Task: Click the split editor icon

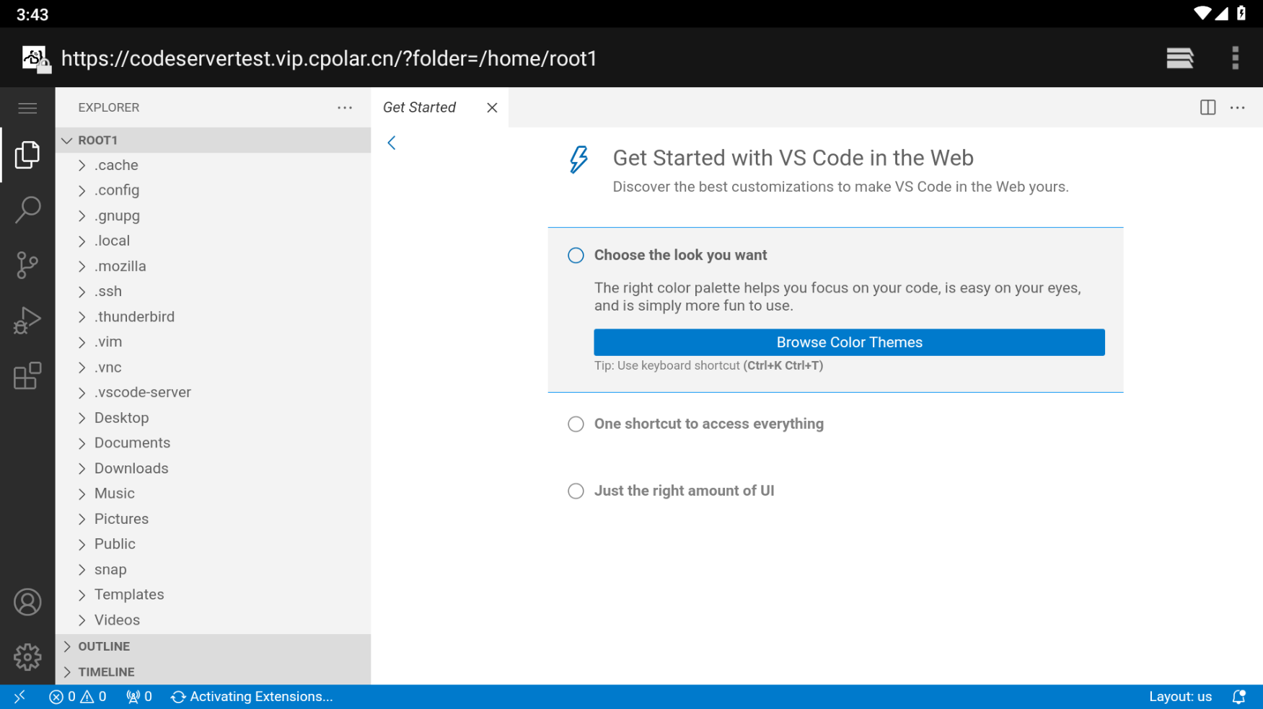Action: pyautogui.click(x=1207, y=107)
